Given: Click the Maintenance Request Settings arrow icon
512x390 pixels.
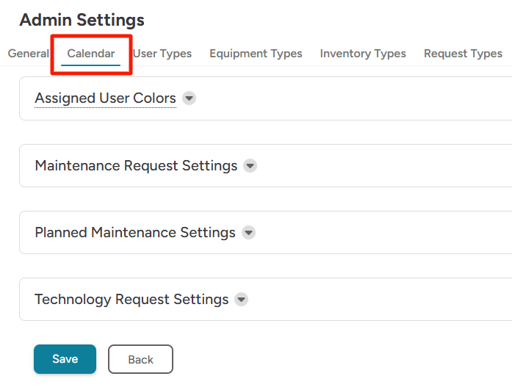Looking at the screenshot, I should click(250, 166).
